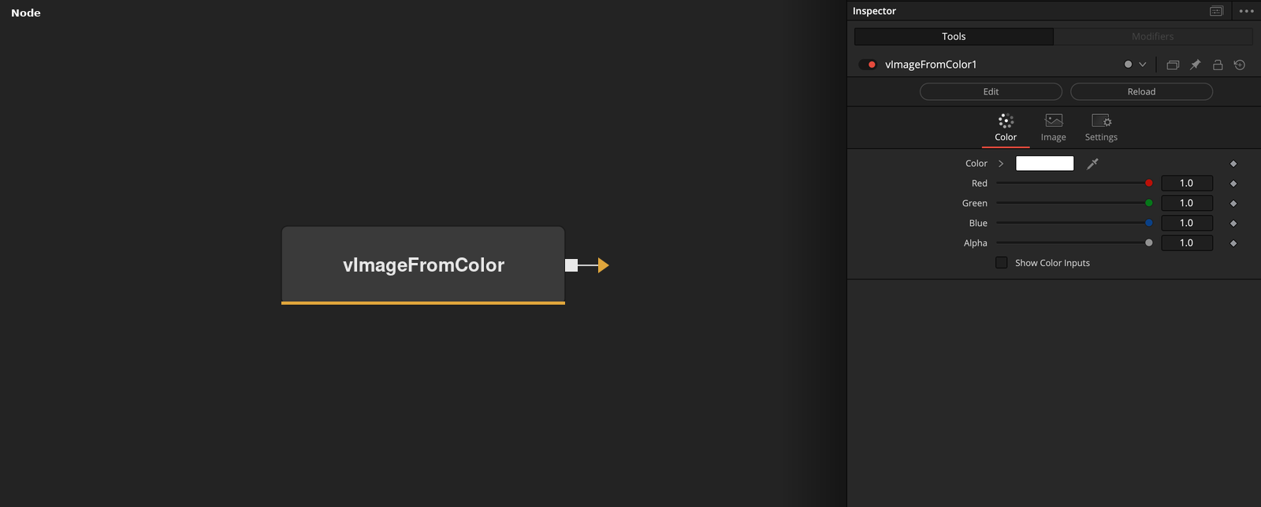Image resolution: width=1261 pixels, height=507 pixels.
Task: Click the Edit button
Action: tap(991, 91)
